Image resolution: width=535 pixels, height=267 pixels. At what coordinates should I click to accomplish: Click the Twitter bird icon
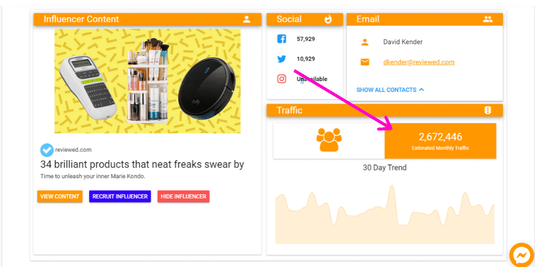click(282, 59)
